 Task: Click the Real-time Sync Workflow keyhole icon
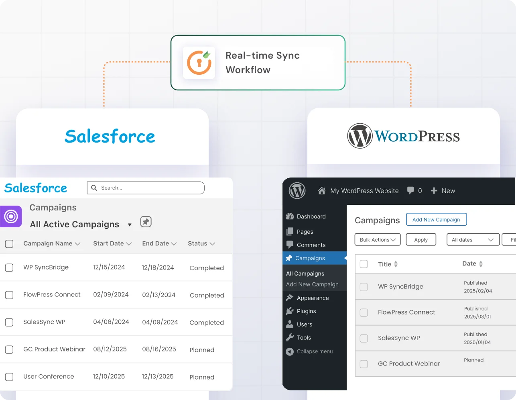pos(199,63)
